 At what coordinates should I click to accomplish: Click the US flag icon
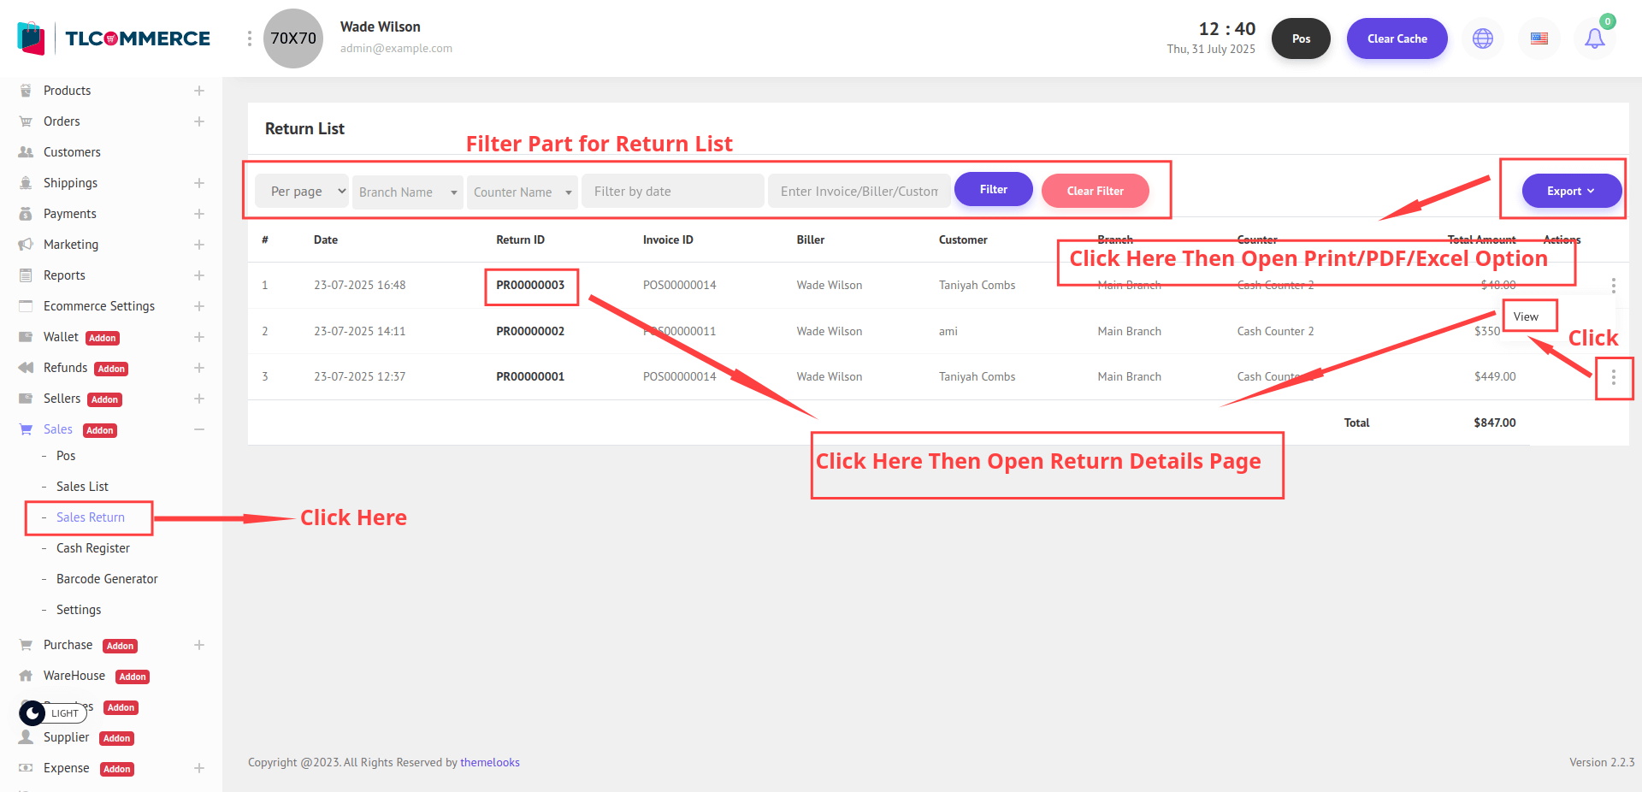pyautogui.click(x=1539, y=38)
